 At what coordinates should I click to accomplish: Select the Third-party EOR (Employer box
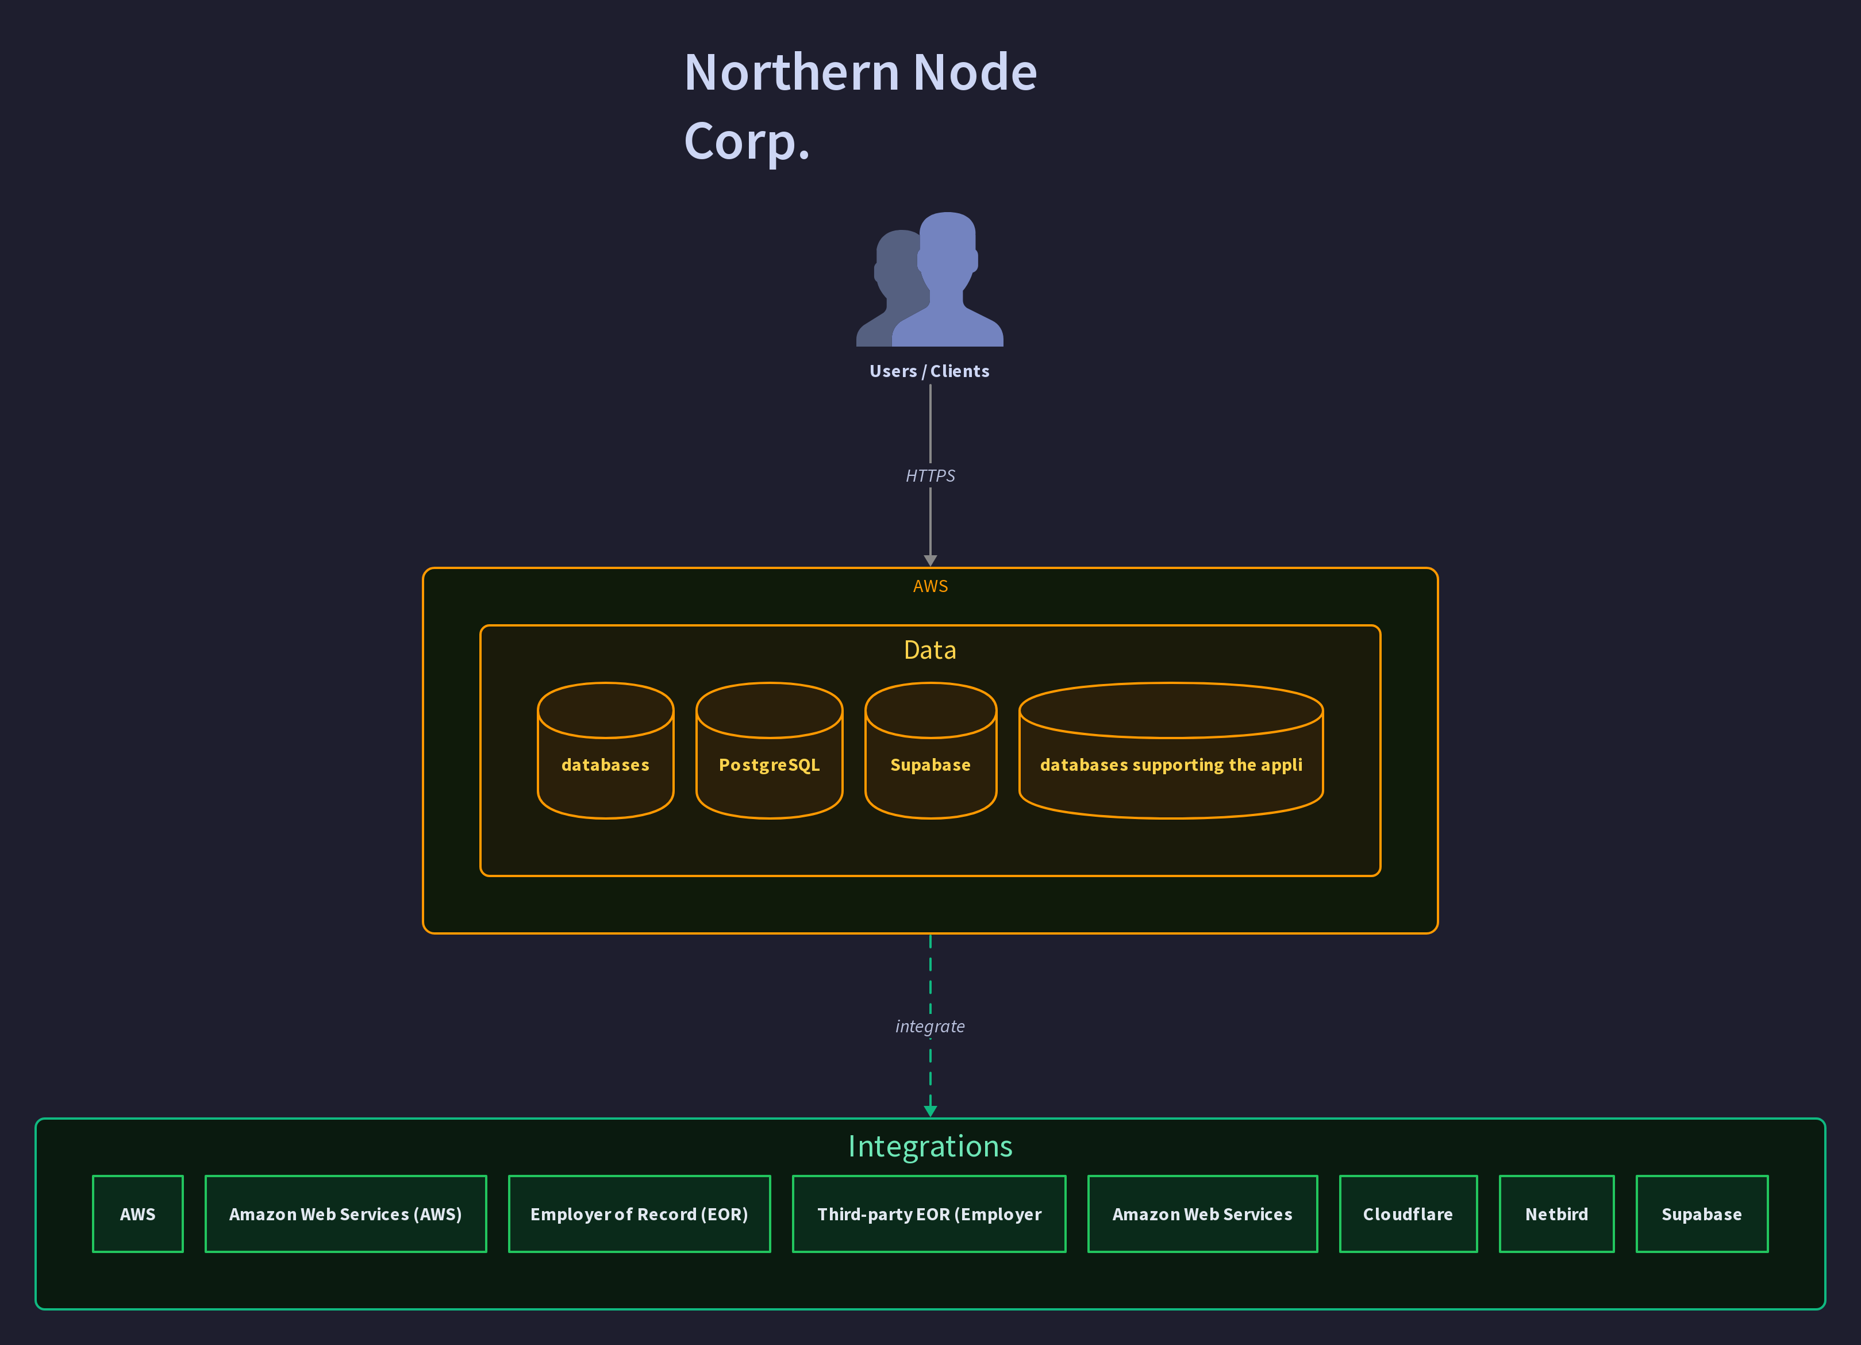[x=929, y=1214]
